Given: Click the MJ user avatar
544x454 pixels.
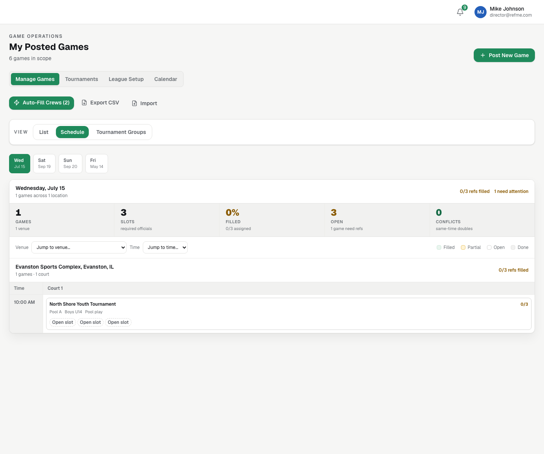Looking at the screenshot, I should (x=481, y=12).
